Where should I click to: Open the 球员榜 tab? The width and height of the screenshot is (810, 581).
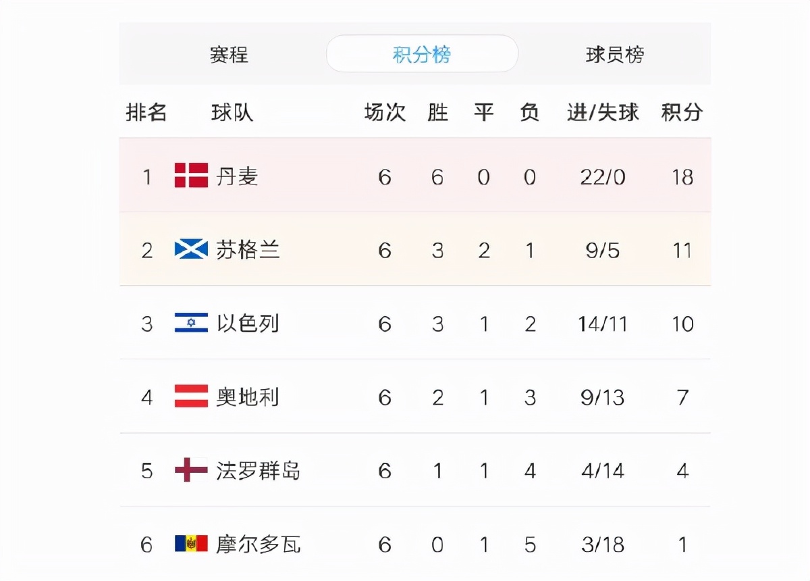614,55
